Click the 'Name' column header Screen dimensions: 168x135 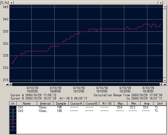[27, 104]
